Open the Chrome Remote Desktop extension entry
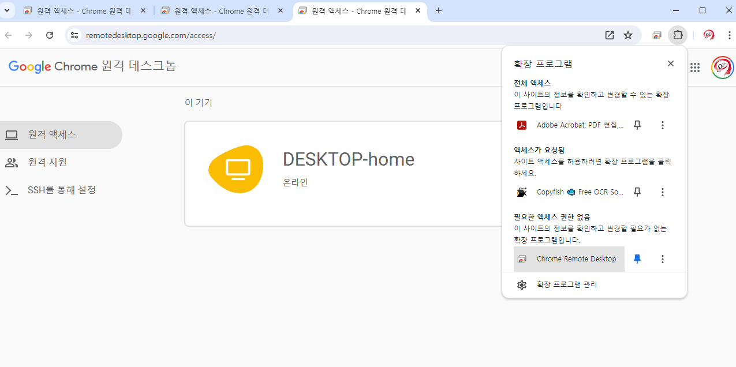Screen dimensions: 736x367 (569, 259)
